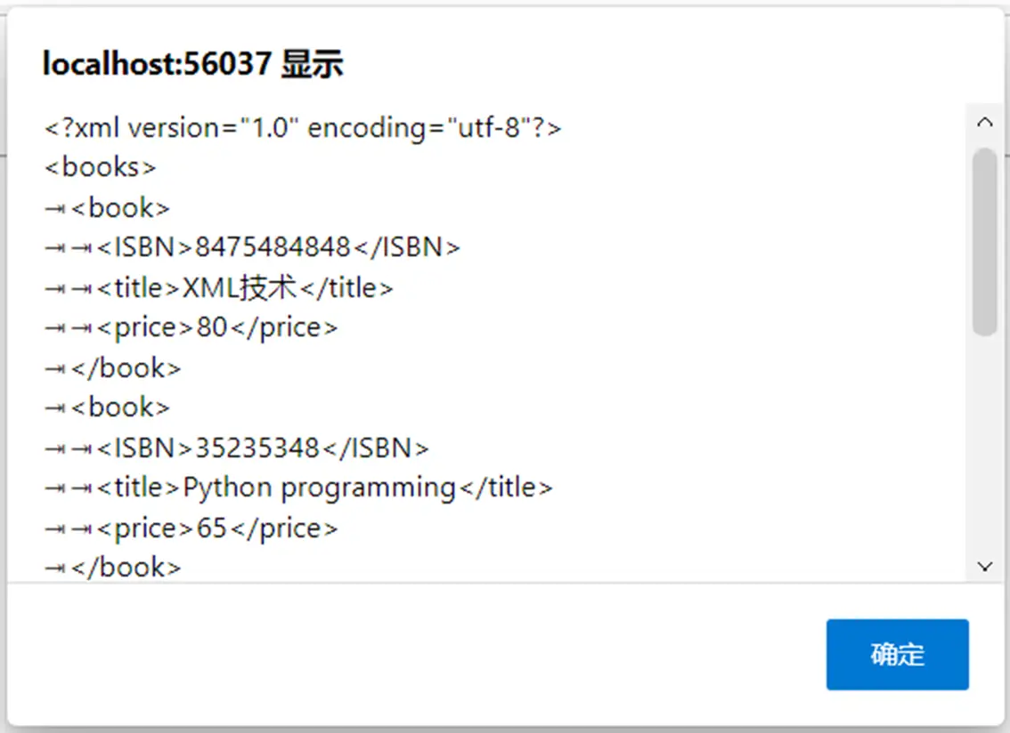1010x733 pixels.
Task: Click the first opening book tag
Action: (x=120, y=208)
